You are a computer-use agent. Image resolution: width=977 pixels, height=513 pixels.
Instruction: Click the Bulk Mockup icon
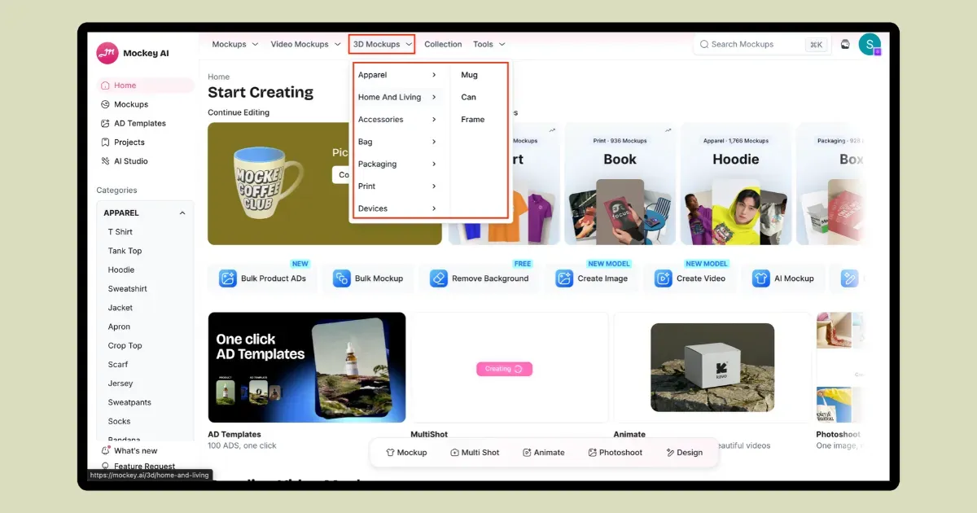[342, 278]
